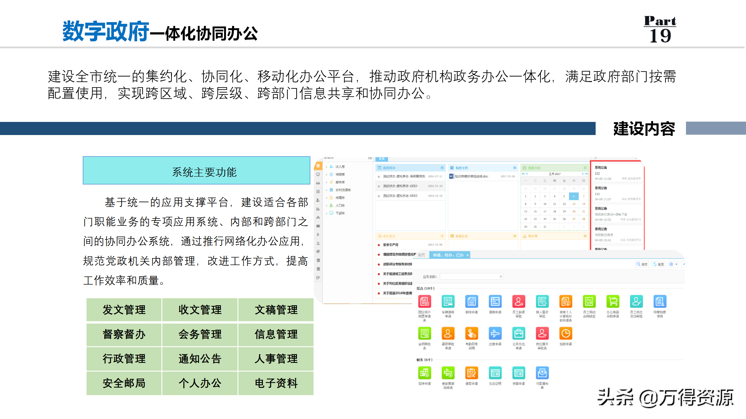746x419 pixels.
Task: Click the 发文管理 cell
Action: click(124, 310)
